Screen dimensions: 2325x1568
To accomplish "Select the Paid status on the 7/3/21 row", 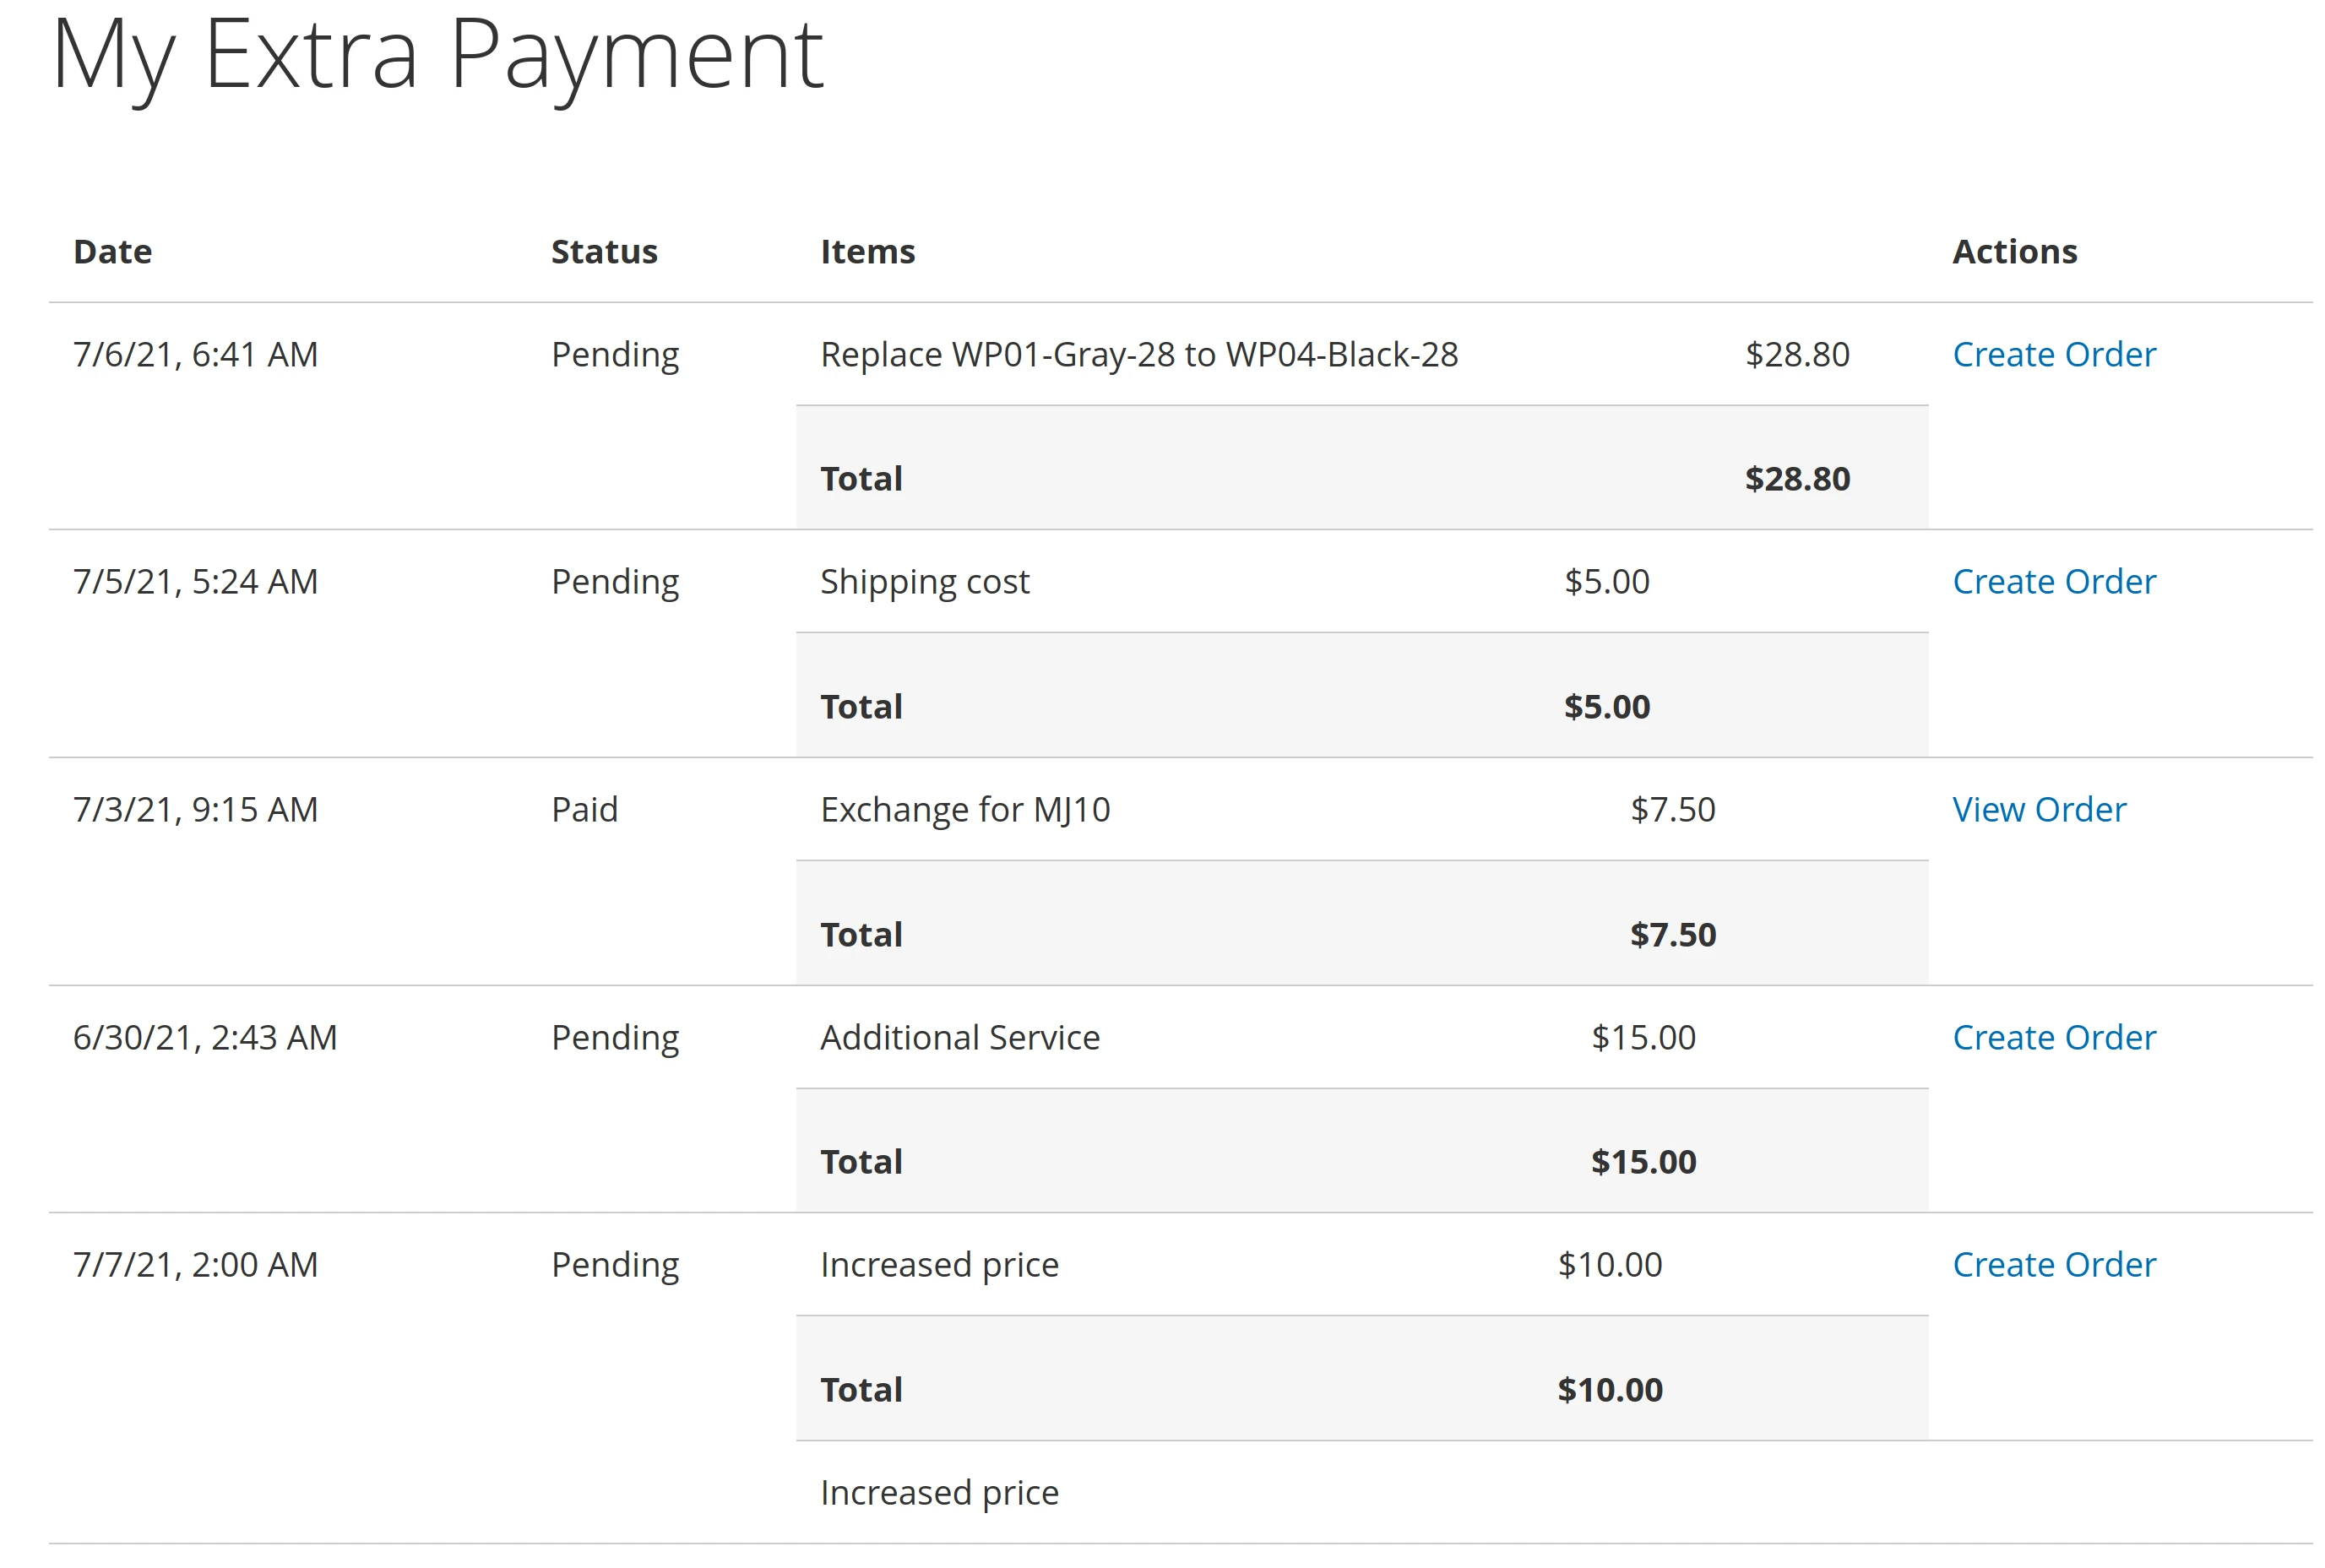I will pyautogui.click(x=584, y=810).
